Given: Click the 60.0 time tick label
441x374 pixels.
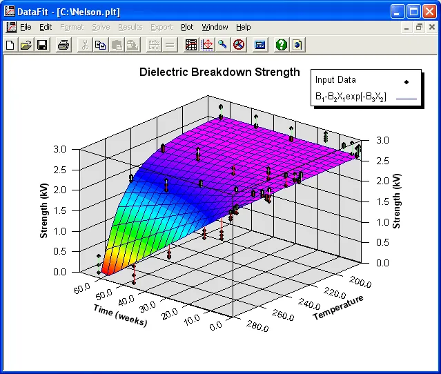Looking at the screenshot, I should tap(82, 288).
